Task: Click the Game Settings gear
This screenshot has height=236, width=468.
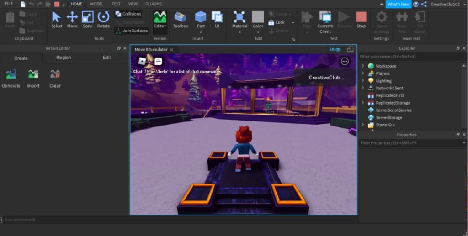Action: tap(382, 17)
